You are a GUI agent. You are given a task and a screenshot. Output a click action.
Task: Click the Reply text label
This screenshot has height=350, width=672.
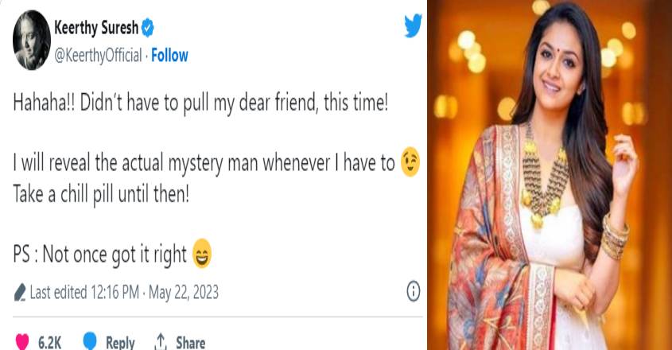coord(120,343)
